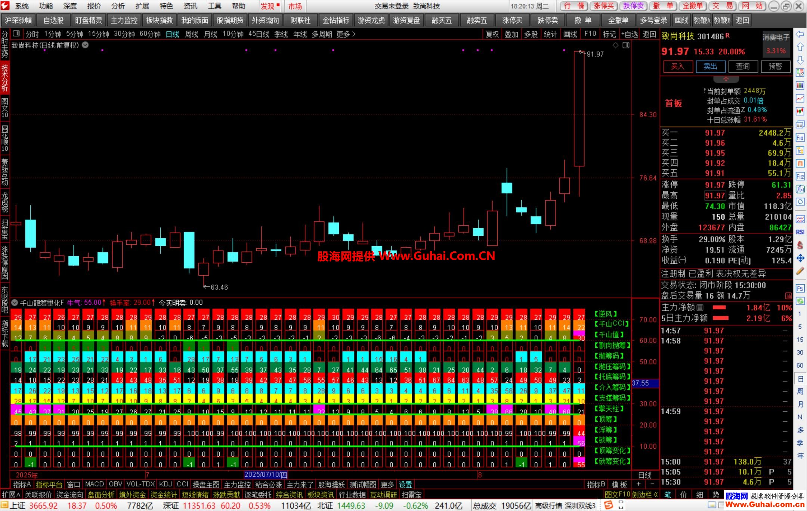Screen dimensions: 807x511
Task: Switch to the 周线 weekly tab
Action: [192, 34]
